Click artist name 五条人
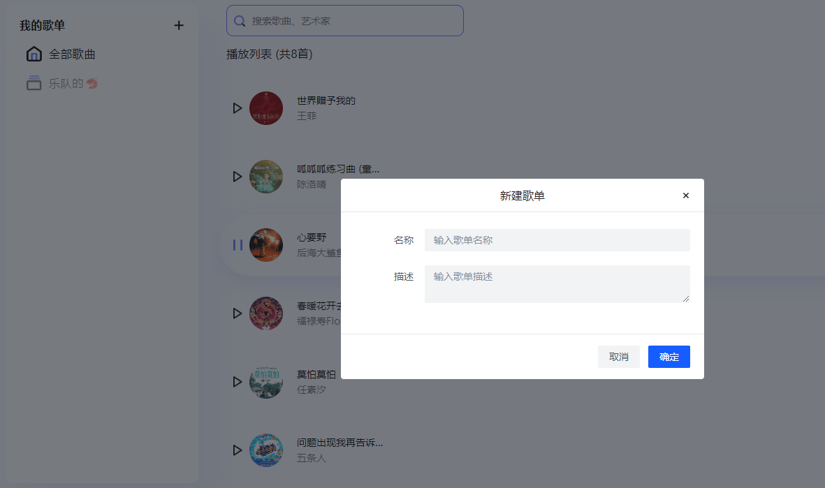 (x=312, y=458)
